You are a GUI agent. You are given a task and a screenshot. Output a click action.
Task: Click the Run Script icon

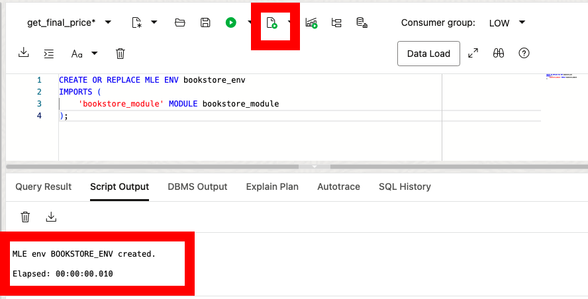[271, 23]
